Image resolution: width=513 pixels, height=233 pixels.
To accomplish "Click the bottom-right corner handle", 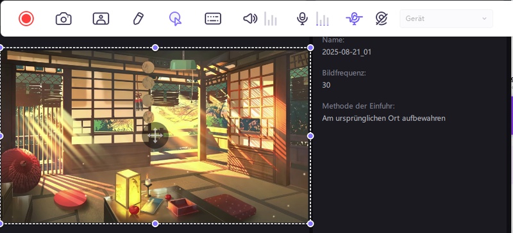I will (310, 223).
